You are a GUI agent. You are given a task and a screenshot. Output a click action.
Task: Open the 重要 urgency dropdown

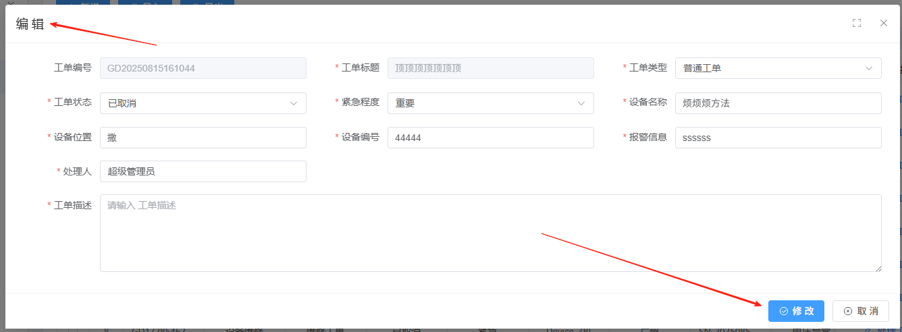[x=483, y=103]
